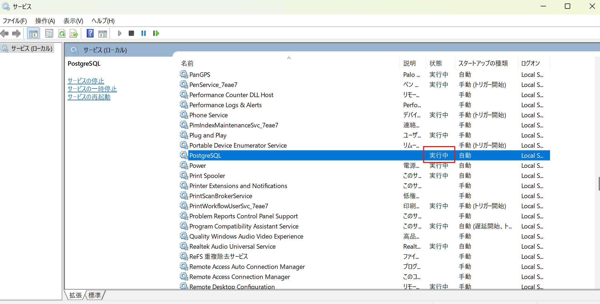
Task: Export the service list
Action: [x=74, y=33]
